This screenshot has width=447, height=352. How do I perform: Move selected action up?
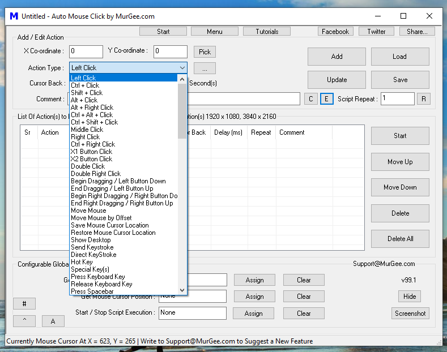click(400, 162)
